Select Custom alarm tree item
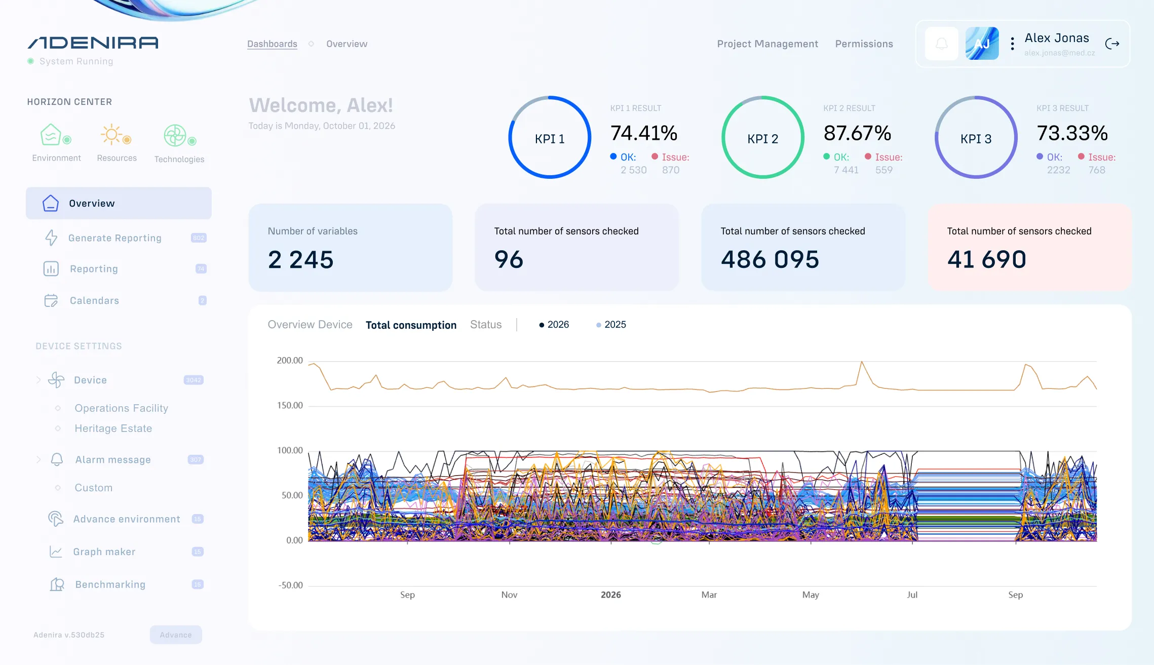The image size is (1154, 665). click(x=93, y=488)
